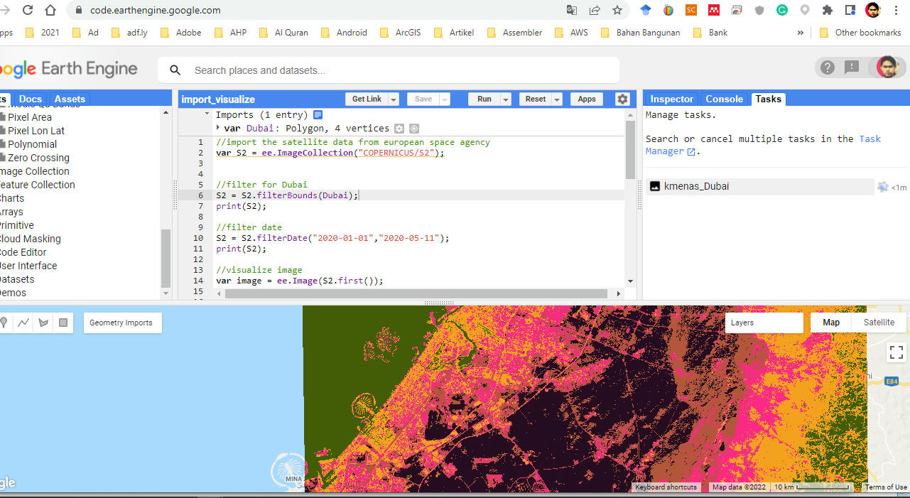
Task: Open the Other bookmarks folder
Action: (860, 33)
